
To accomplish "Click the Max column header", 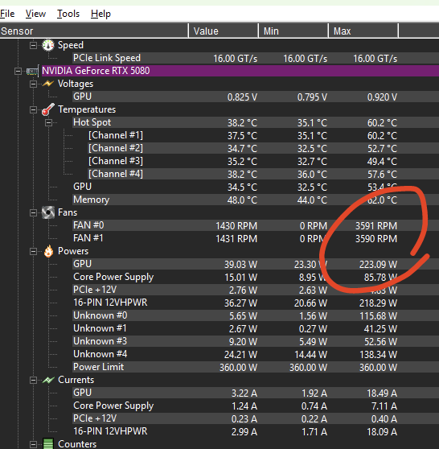I will pos(363,31).
